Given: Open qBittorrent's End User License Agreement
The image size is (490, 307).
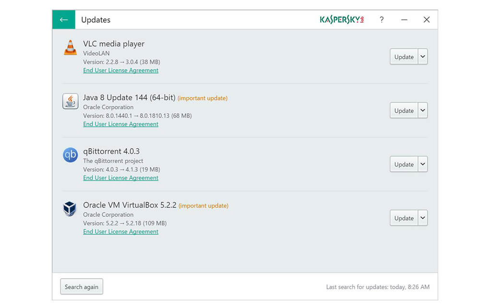Looking at the screenshot, I should pyautogui.click(x=120, y=177).
